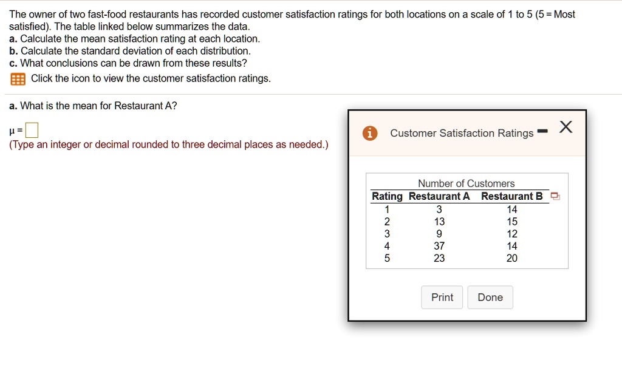Select the Restaurant A column header
The height and width of the screenshot is (365, 622).
[439, 196]
